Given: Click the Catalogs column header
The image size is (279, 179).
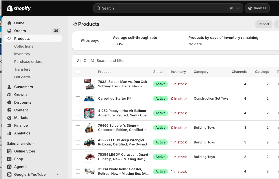Looking at the screenshot, I should [262, 72].
